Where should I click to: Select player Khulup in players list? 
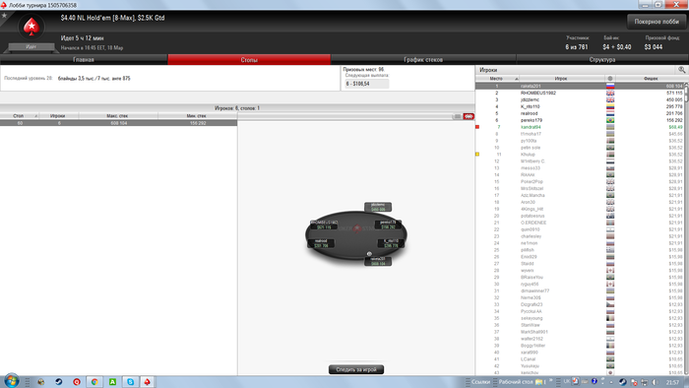[579, 155]
